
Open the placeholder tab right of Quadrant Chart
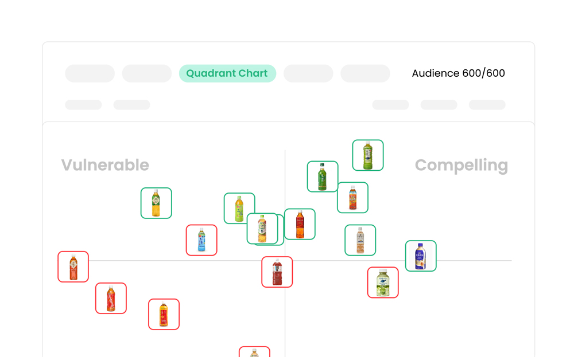[308, 73]
